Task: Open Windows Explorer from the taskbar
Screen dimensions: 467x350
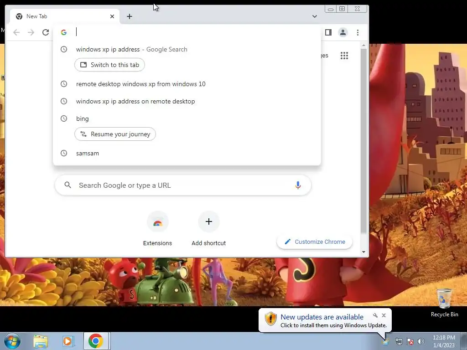Action: [x=41, y=341]
